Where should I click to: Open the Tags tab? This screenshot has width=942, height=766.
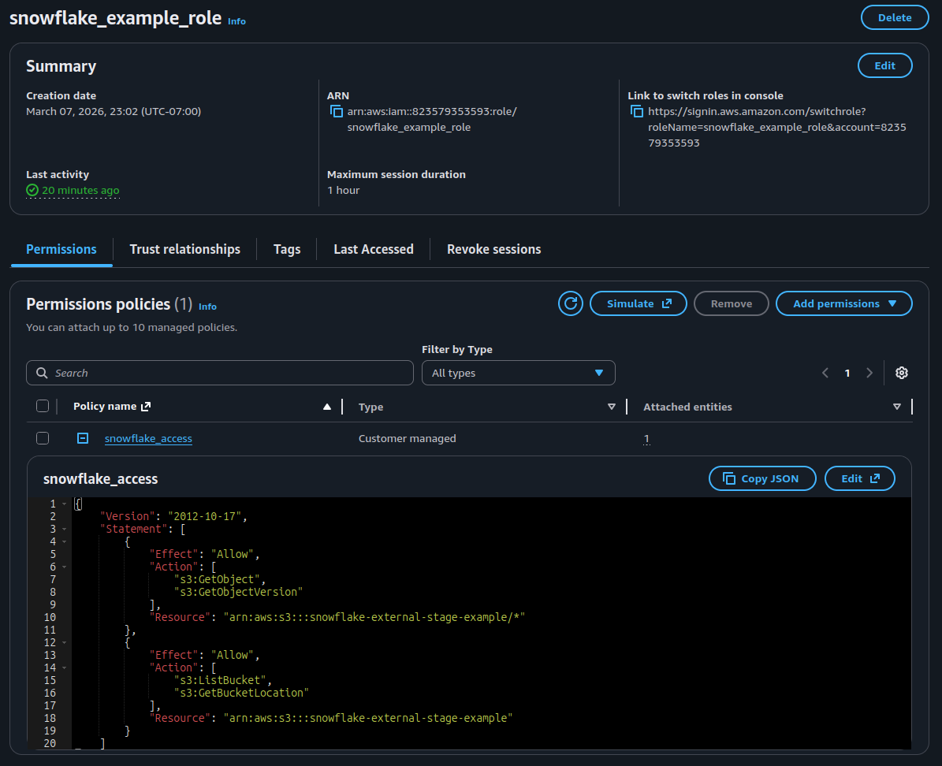coord(287,249)
